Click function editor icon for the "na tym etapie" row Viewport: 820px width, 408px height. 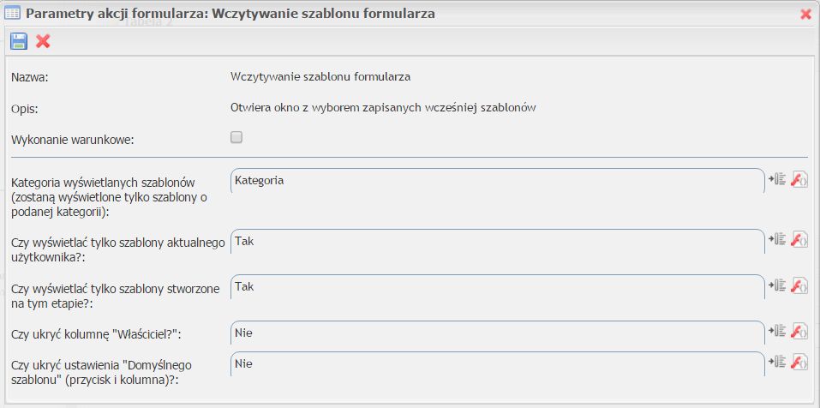[x=799, y=285]
